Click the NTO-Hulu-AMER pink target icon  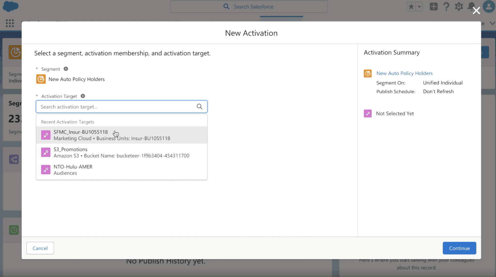(x=46, y=170)
